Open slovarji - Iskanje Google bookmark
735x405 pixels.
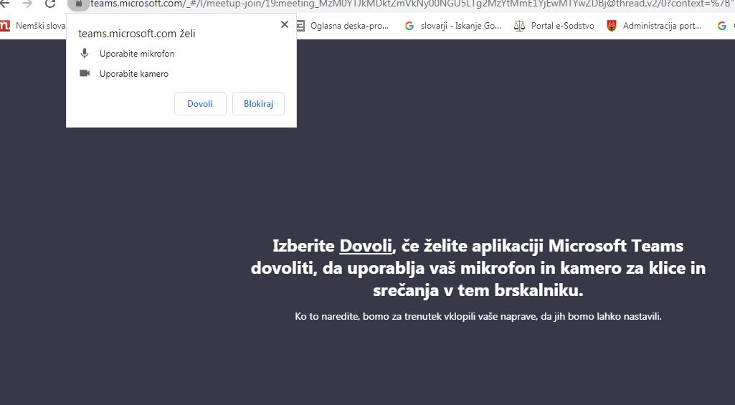(x=452, y=26)
